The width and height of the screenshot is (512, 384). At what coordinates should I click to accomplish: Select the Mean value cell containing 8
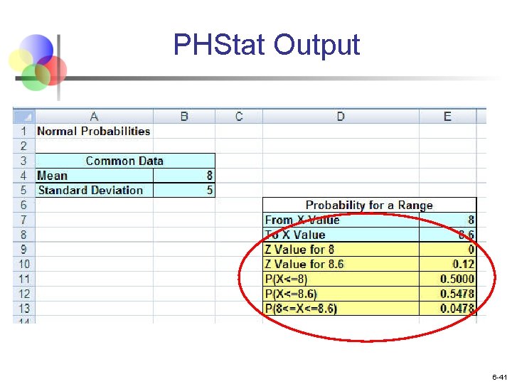tap(184, 176)
